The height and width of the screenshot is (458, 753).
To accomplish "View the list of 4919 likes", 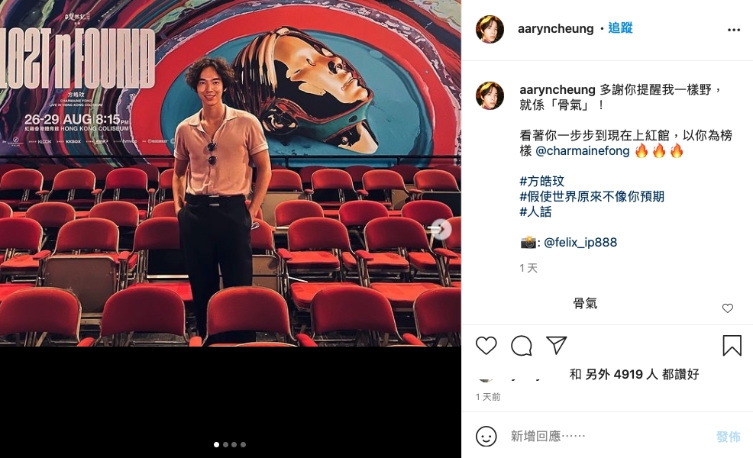I will 635,374.
